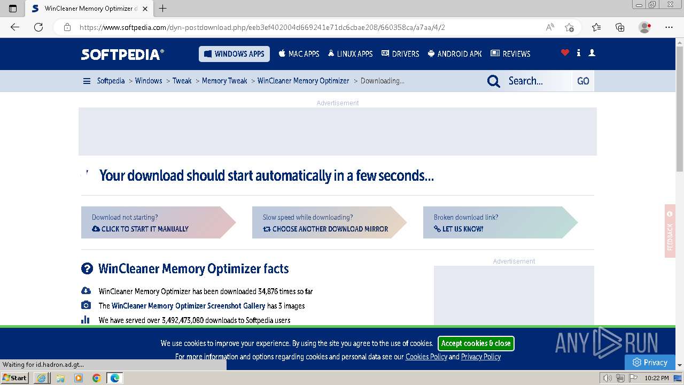
Task: Click the browser back arrow
Action: pos(15,27)
